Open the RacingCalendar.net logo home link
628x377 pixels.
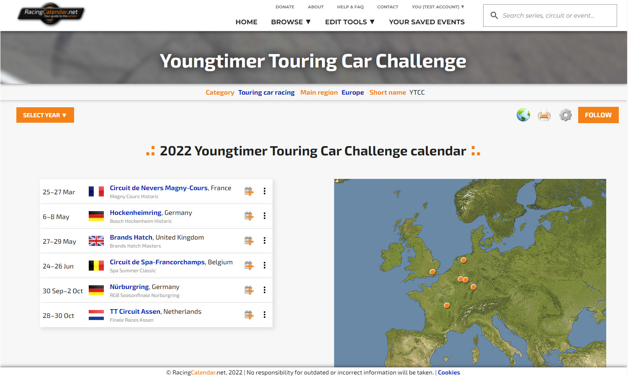click(x=51, y=14)
